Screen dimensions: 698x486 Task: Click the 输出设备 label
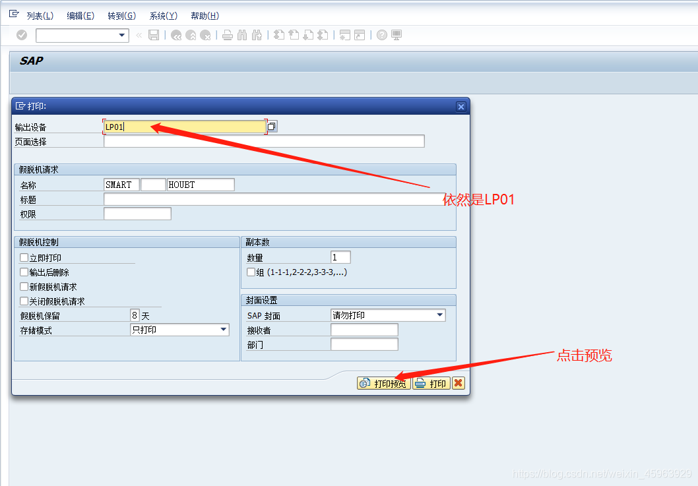(31, 127)
